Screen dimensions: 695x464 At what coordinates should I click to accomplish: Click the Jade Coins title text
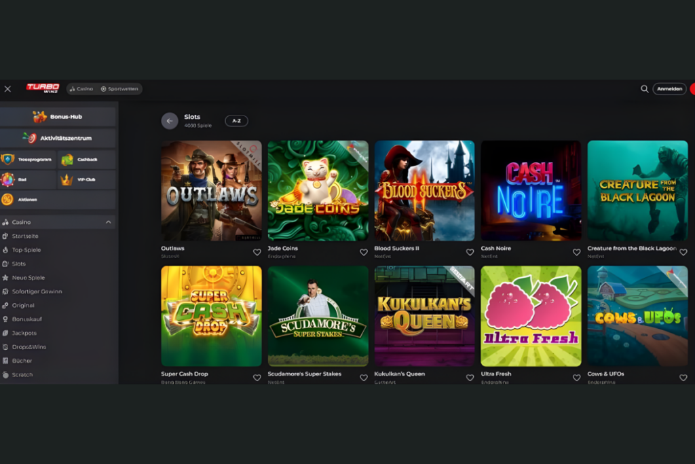(x=283, y=249)
